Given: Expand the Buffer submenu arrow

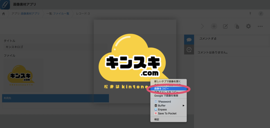Looking at the screenshot, I should click(184, 106).
